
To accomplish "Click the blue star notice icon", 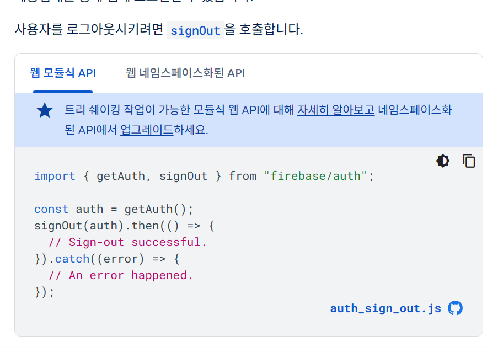I will [45, 110].
